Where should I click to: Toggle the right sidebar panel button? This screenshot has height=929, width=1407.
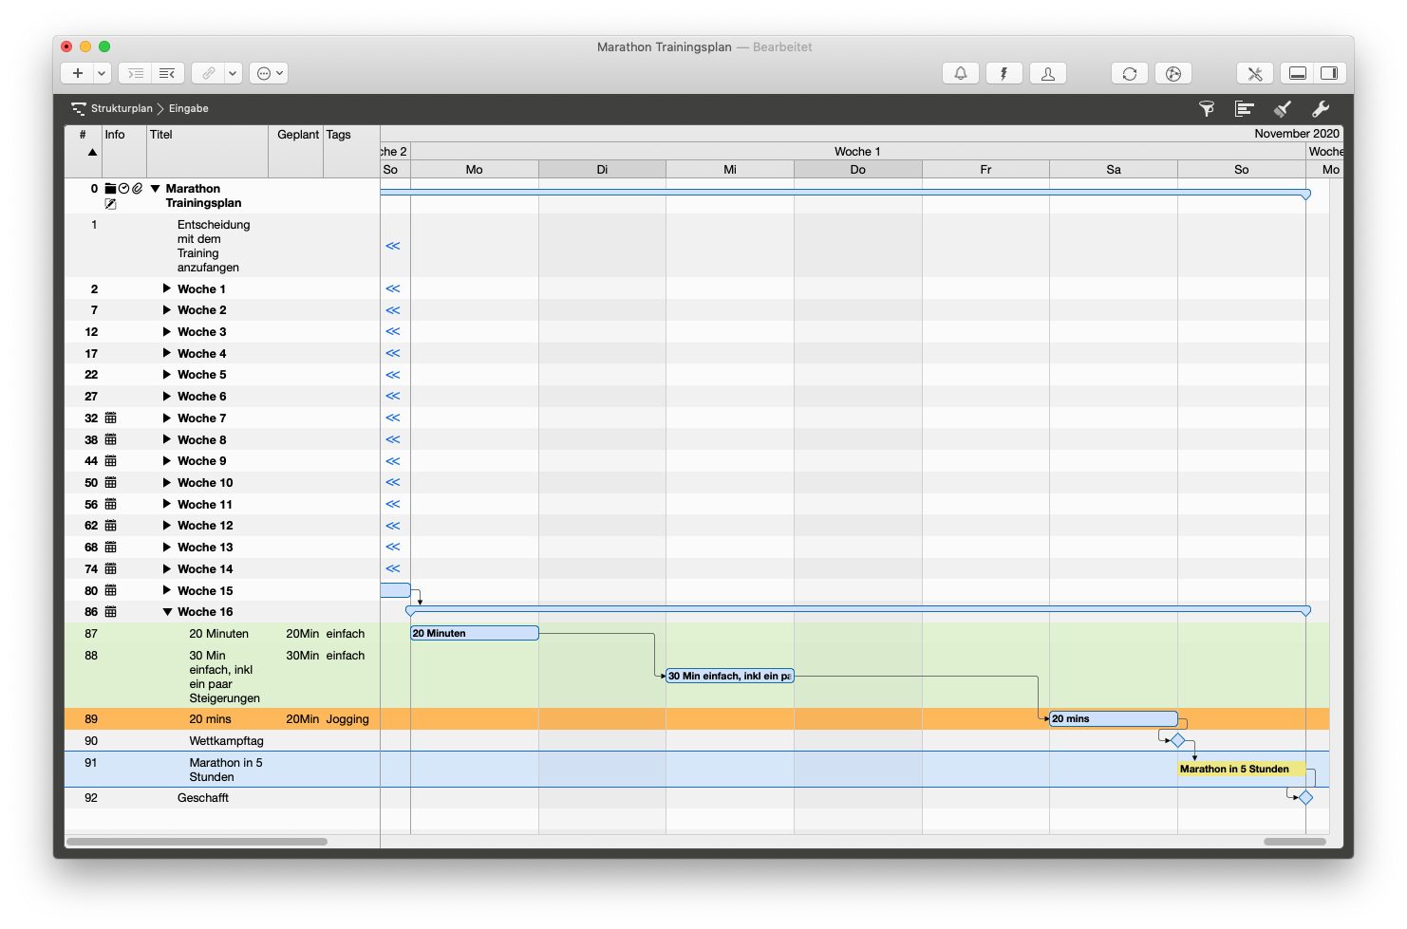[1329, 73]
